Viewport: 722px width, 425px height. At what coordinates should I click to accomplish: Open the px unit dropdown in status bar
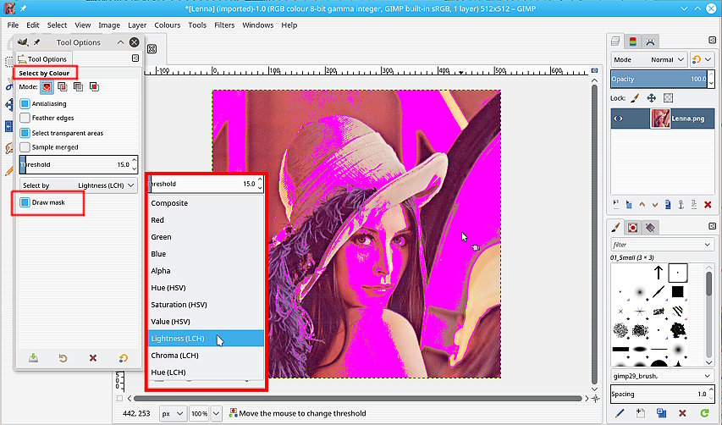(173, 413)
